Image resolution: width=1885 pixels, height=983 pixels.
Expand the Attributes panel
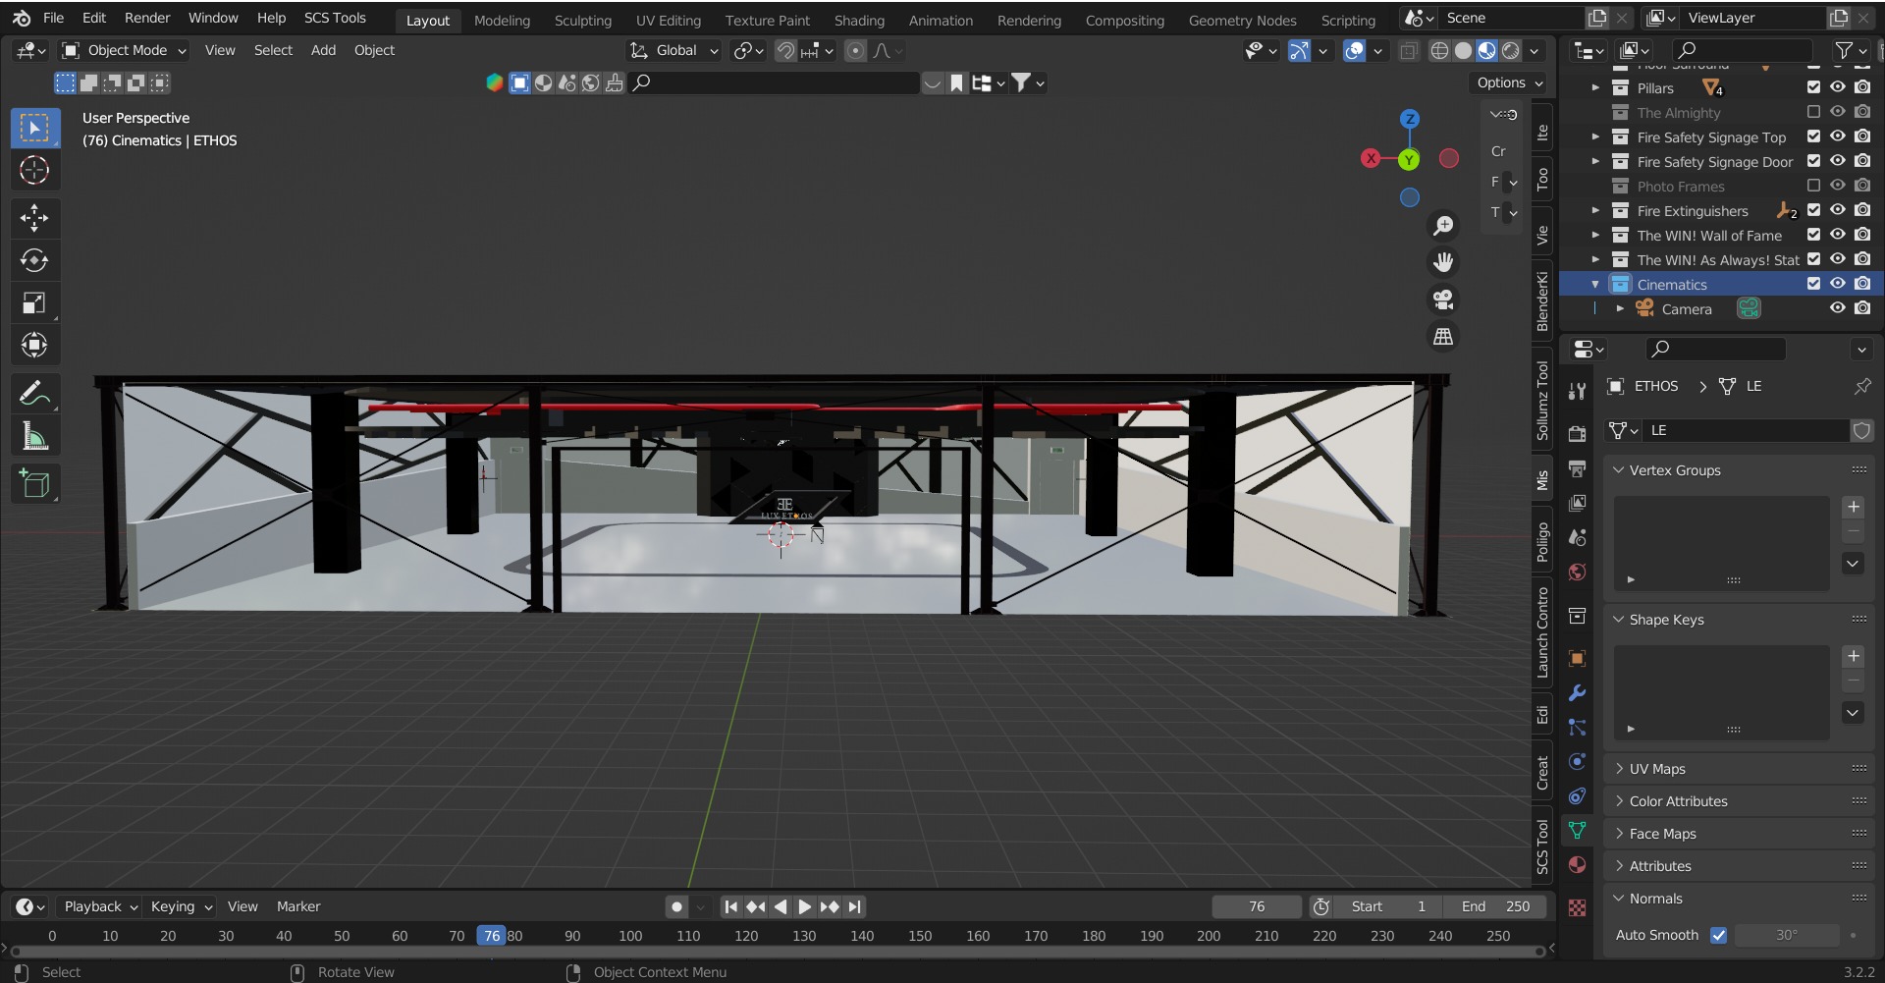point(1739,866)
